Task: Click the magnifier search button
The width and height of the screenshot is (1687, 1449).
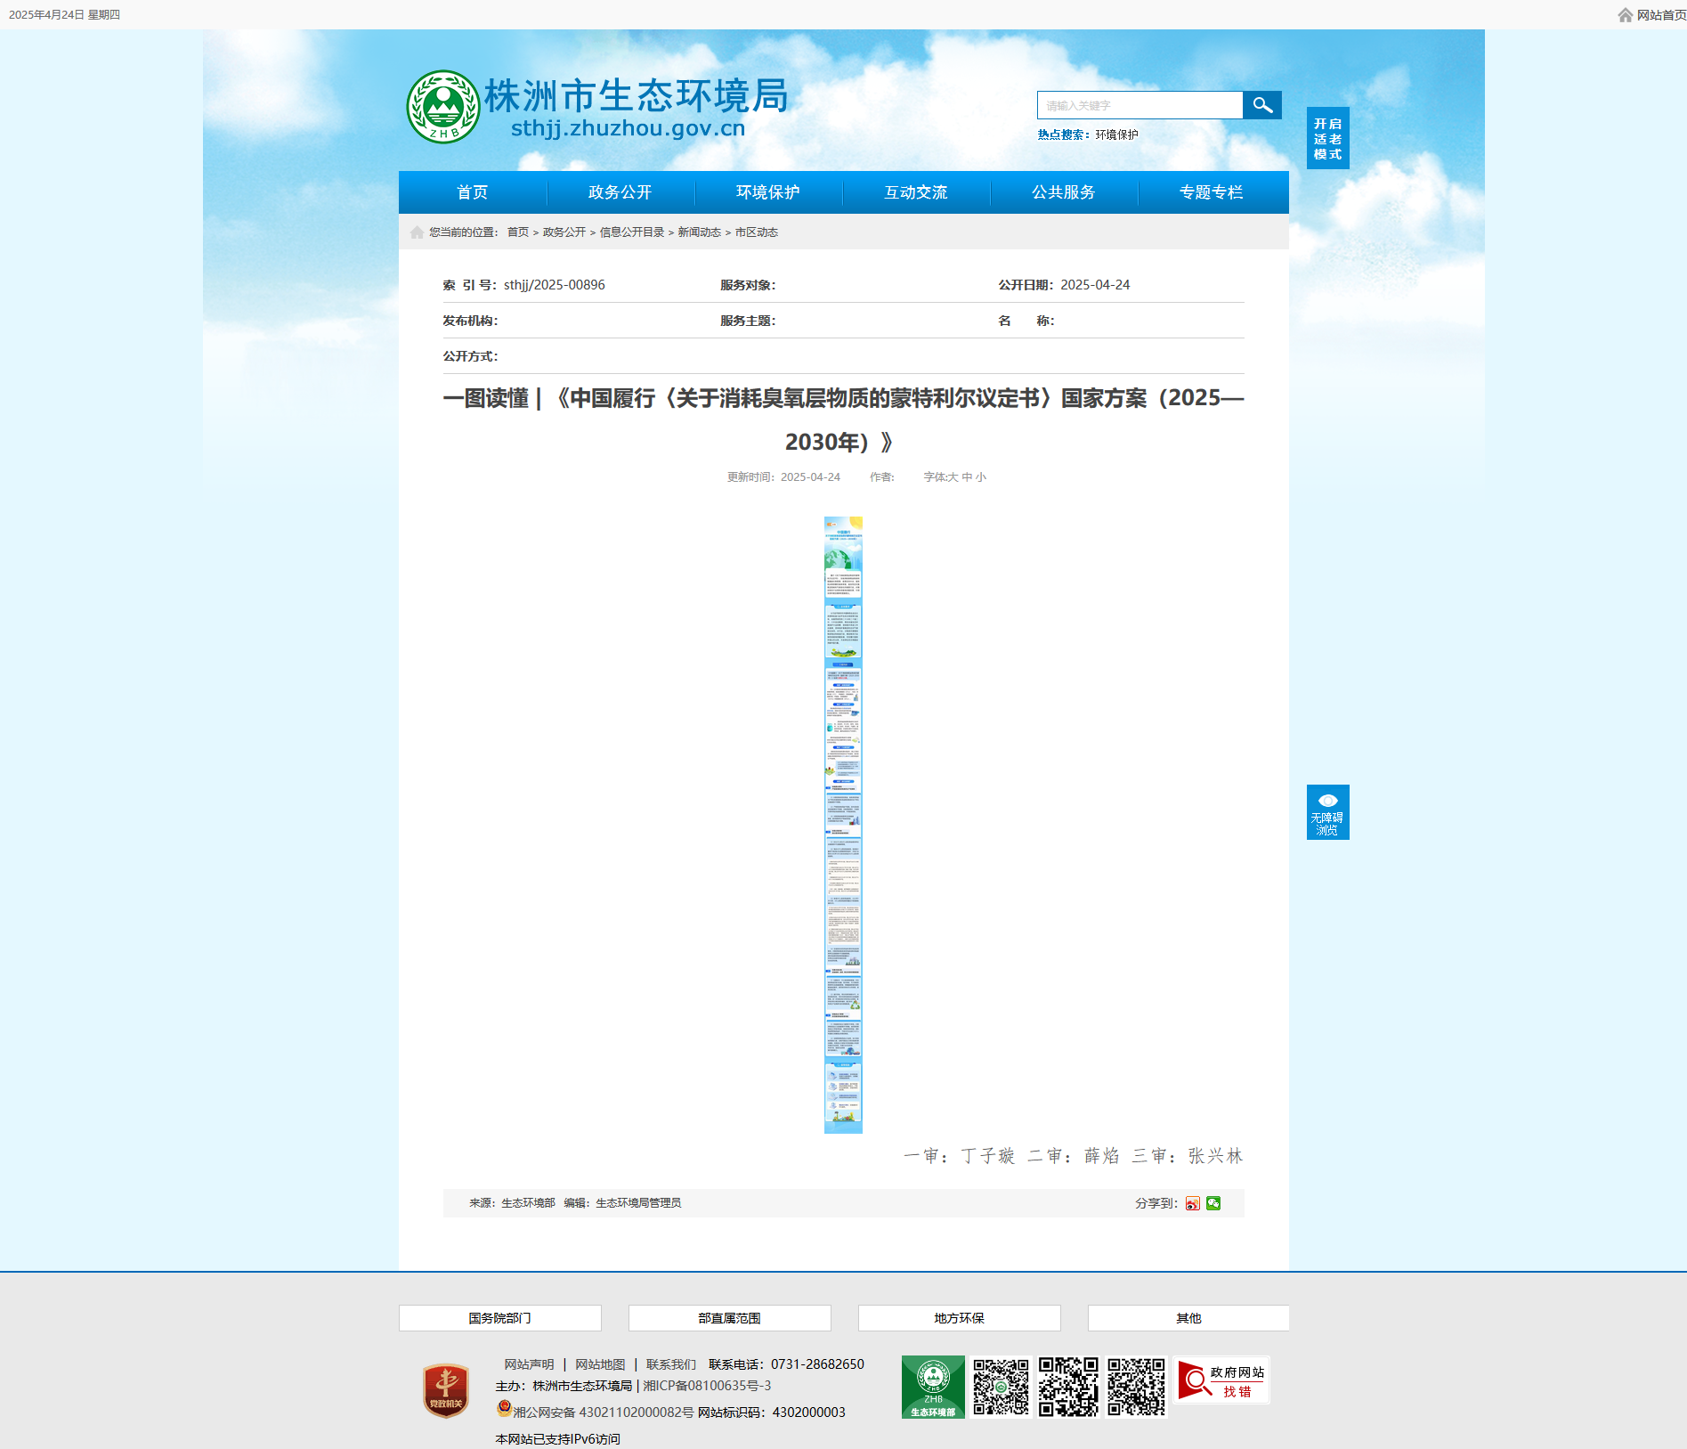Action: 1261,105
